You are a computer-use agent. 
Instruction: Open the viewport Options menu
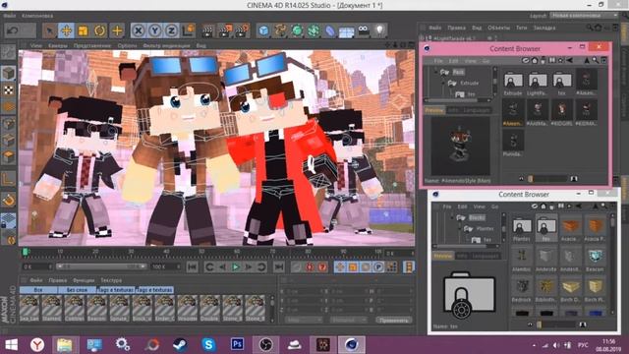pyautogui.click(x=127, y=46)
